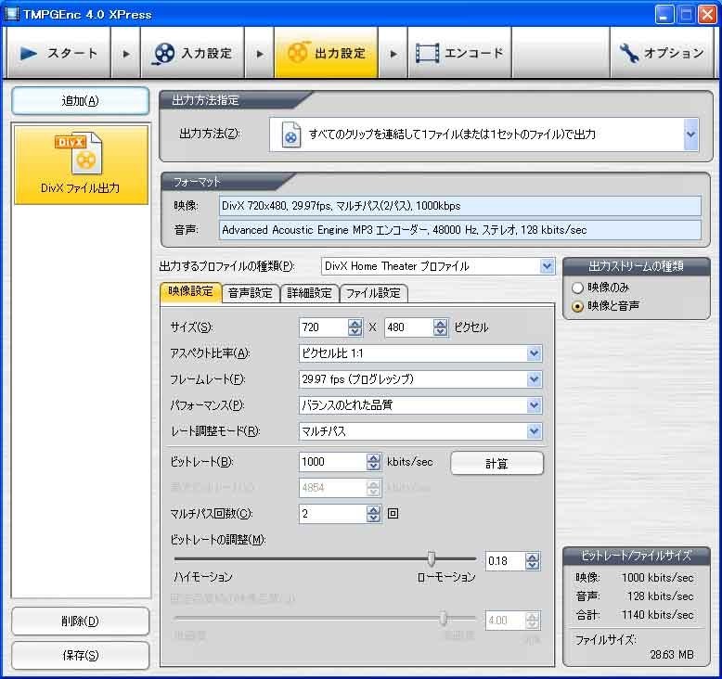Click the スタート play arrow icon

pyautogui.click(x=29, y=54)
